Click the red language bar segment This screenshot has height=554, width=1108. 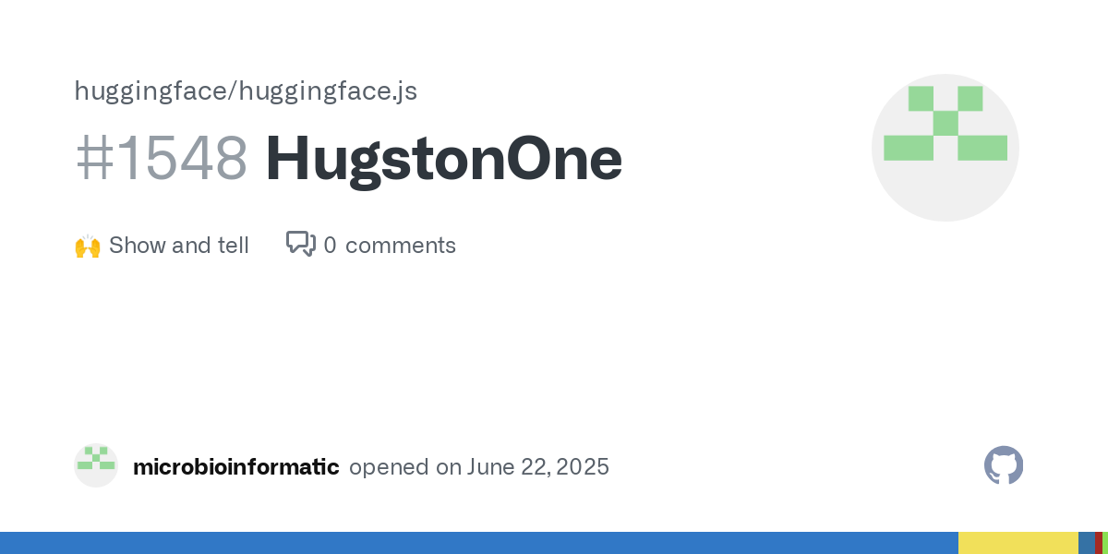pyautogui.click(x=1099, y=543)
